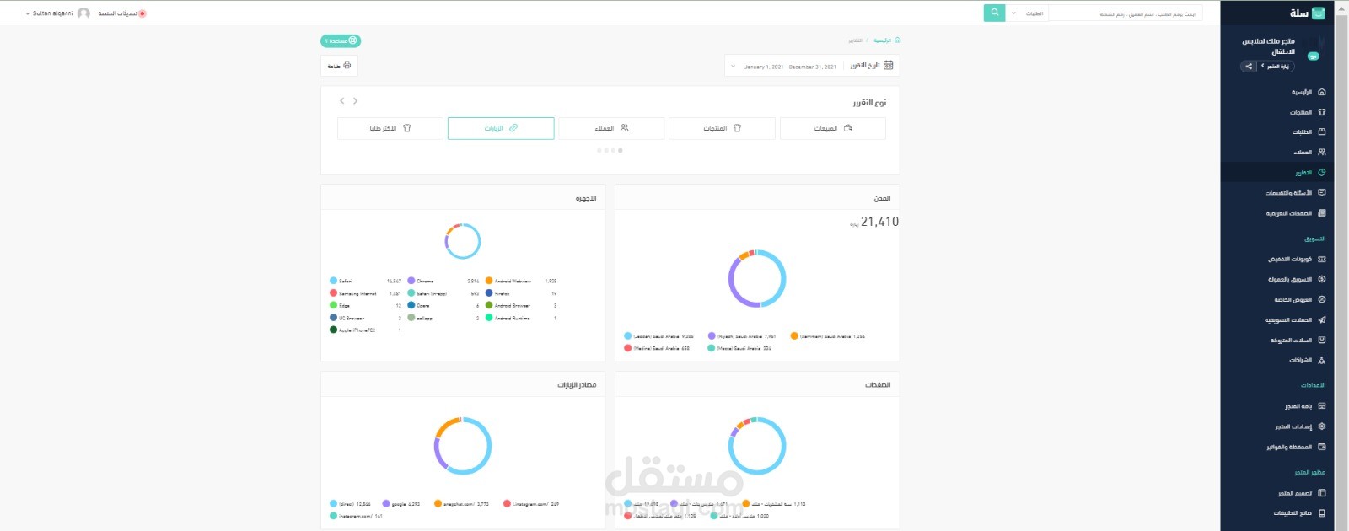Viewport: 1349px width, 531px height.
Task: Open المنتجات products in sidebar
Action: pos(1307,112)
